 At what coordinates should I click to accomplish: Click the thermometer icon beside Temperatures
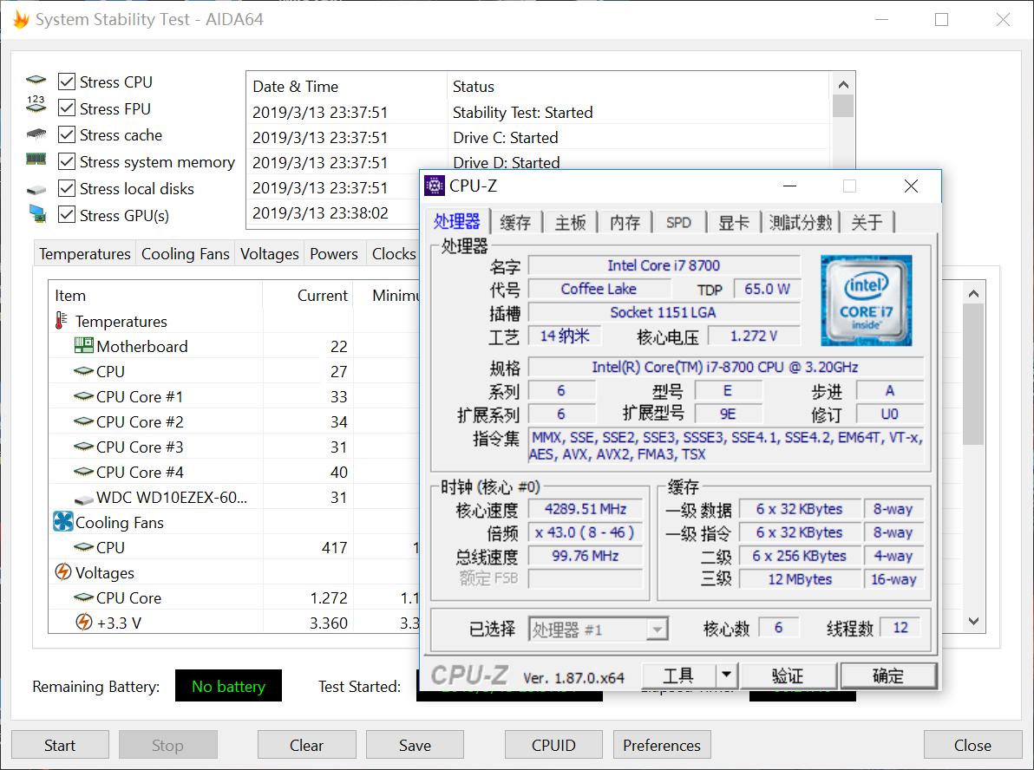pyautogui.click(x=62, y=321)
